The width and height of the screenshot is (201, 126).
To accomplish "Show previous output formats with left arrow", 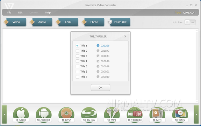I will [5, 114].
